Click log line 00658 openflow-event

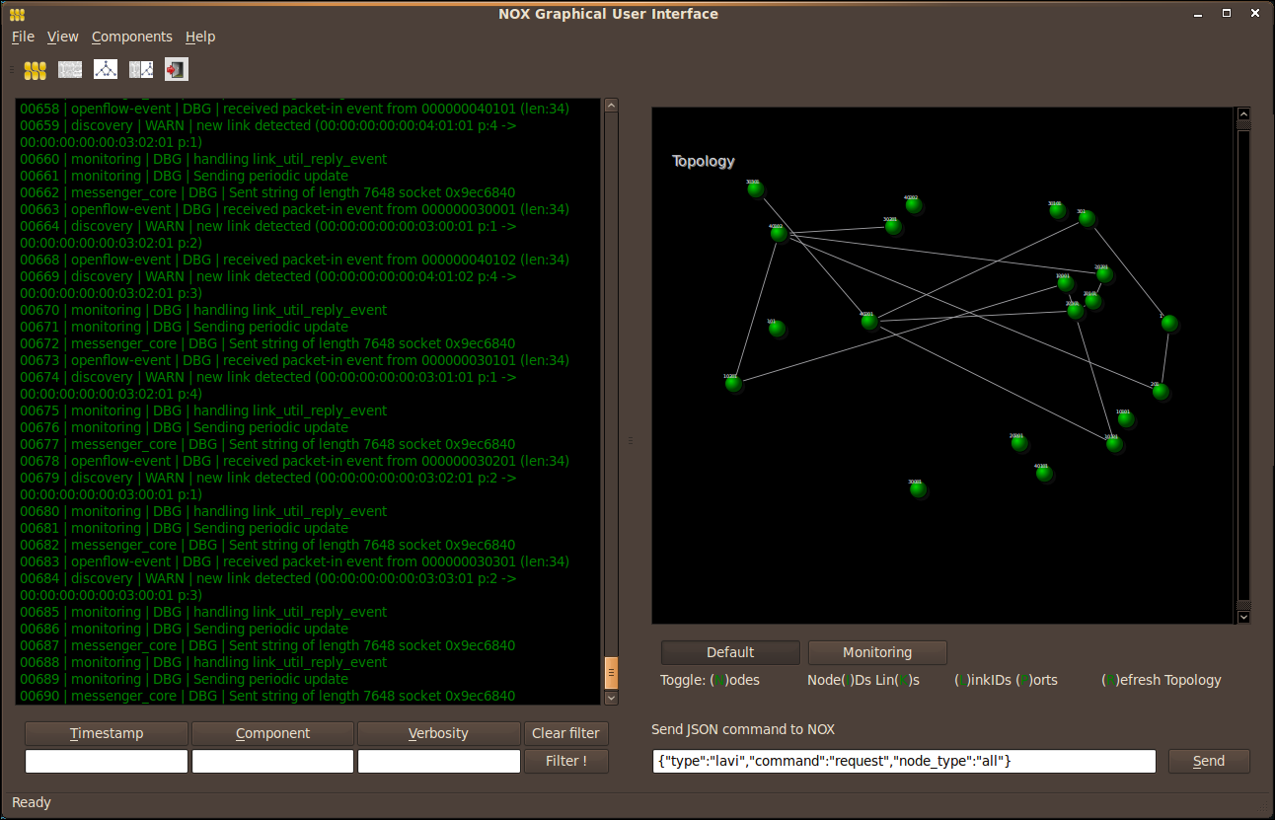294,109
